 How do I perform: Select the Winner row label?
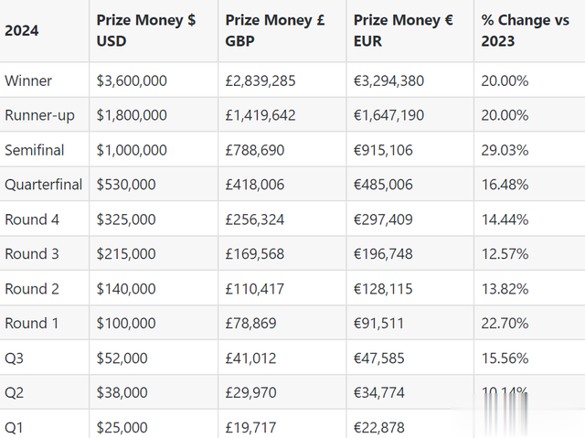pos(28,80)
